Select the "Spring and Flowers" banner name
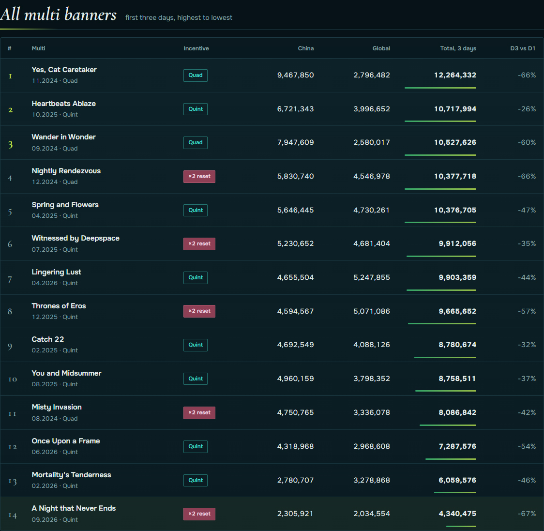Image resolution: width=544 pixels, height=531 pixels. coord(65,205)
